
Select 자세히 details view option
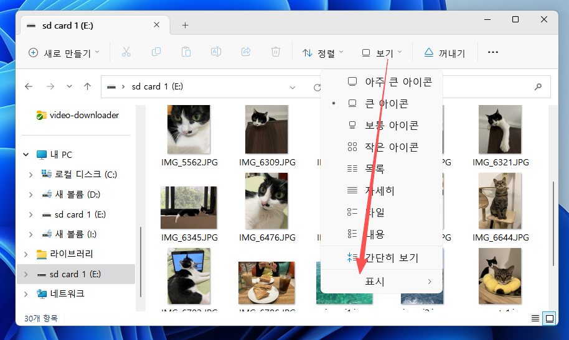[382, 191]
